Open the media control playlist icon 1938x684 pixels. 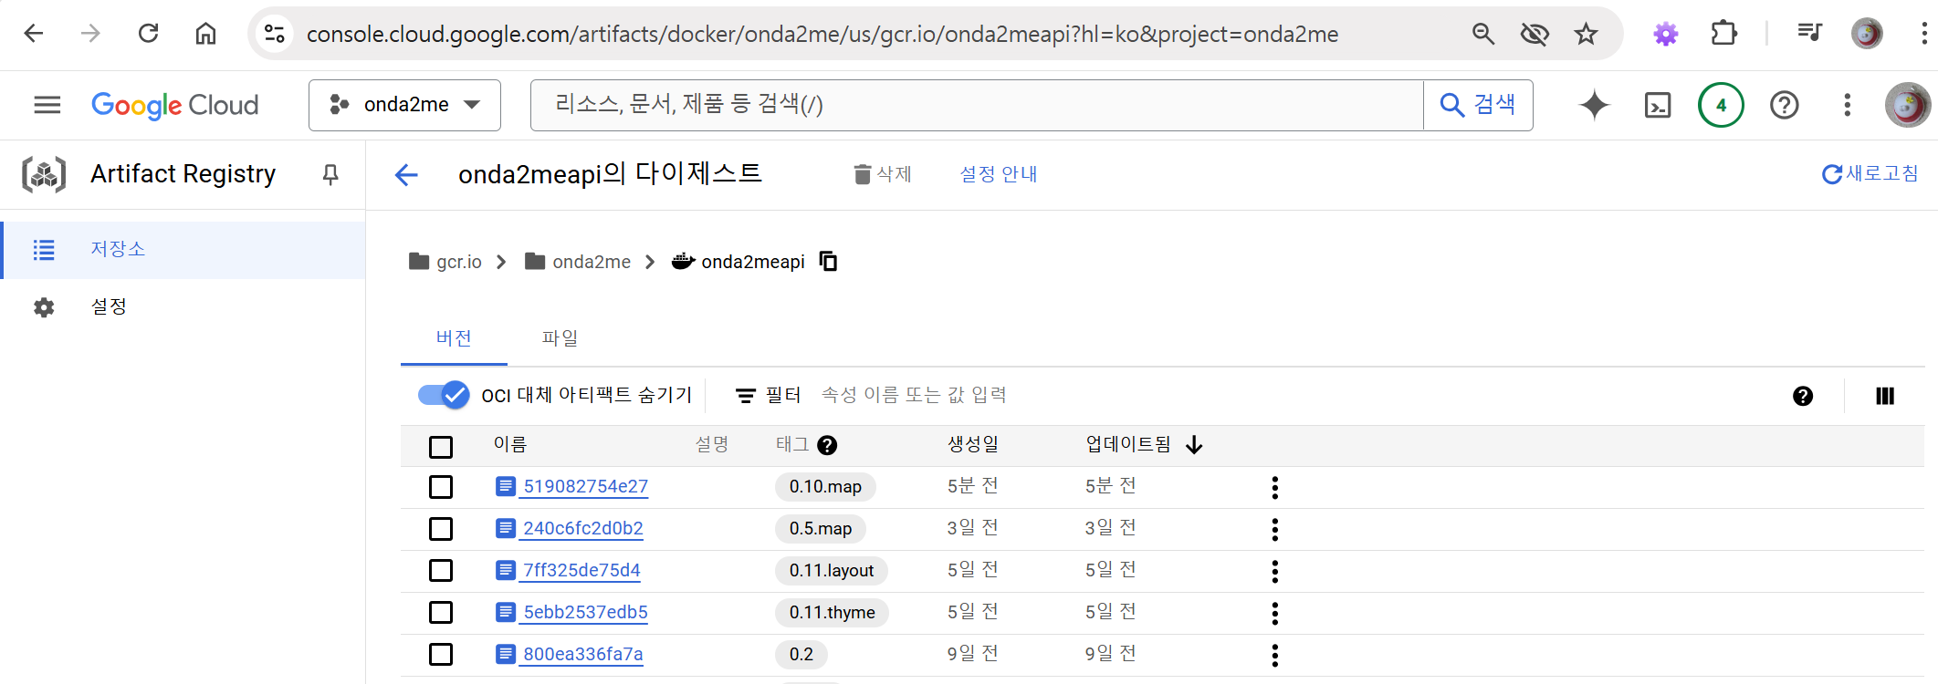click(x=1809, y=34)
